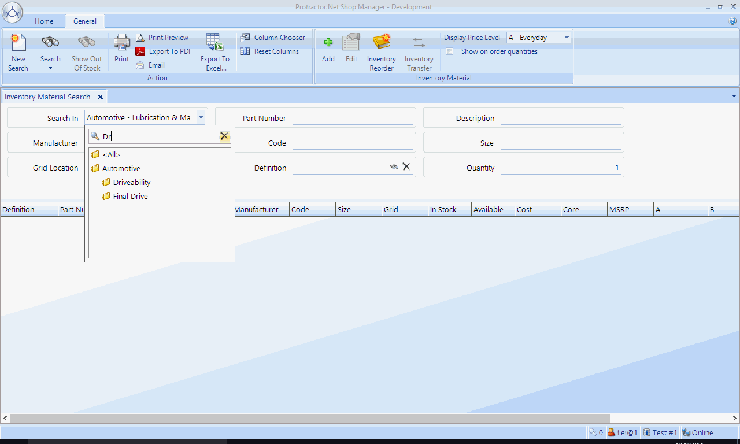Choose the Driveability category

tap(126, 182)
